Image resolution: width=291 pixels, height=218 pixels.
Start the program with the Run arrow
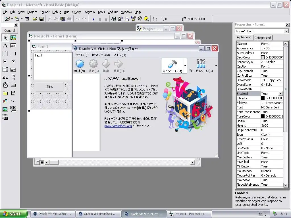[93, 19]
